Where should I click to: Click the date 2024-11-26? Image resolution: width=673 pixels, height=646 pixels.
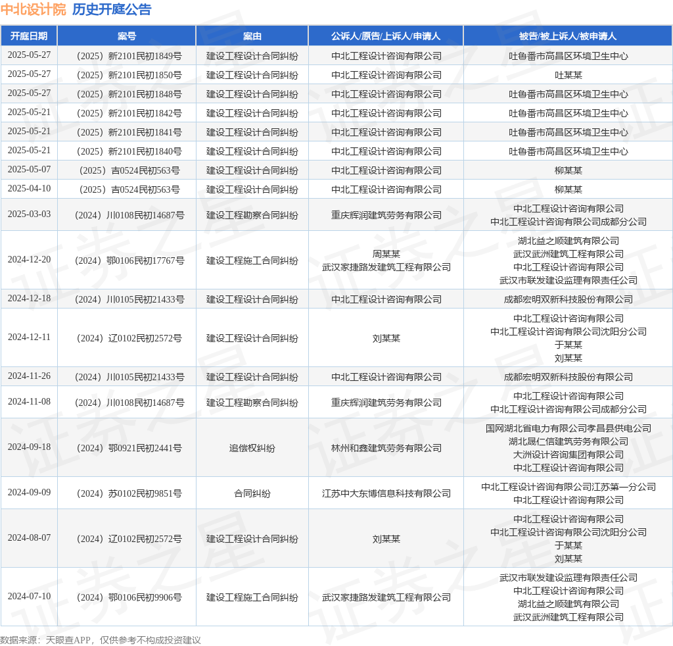29,376
